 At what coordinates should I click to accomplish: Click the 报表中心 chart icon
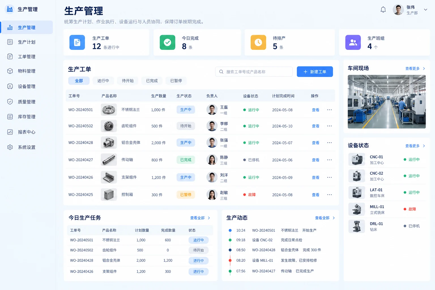point(10,132)
